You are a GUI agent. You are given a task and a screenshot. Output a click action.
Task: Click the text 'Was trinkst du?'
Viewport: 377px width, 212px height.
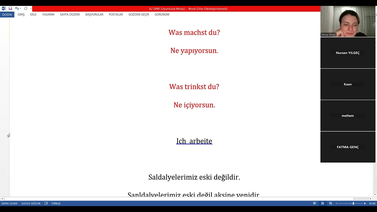coord(194,87)
